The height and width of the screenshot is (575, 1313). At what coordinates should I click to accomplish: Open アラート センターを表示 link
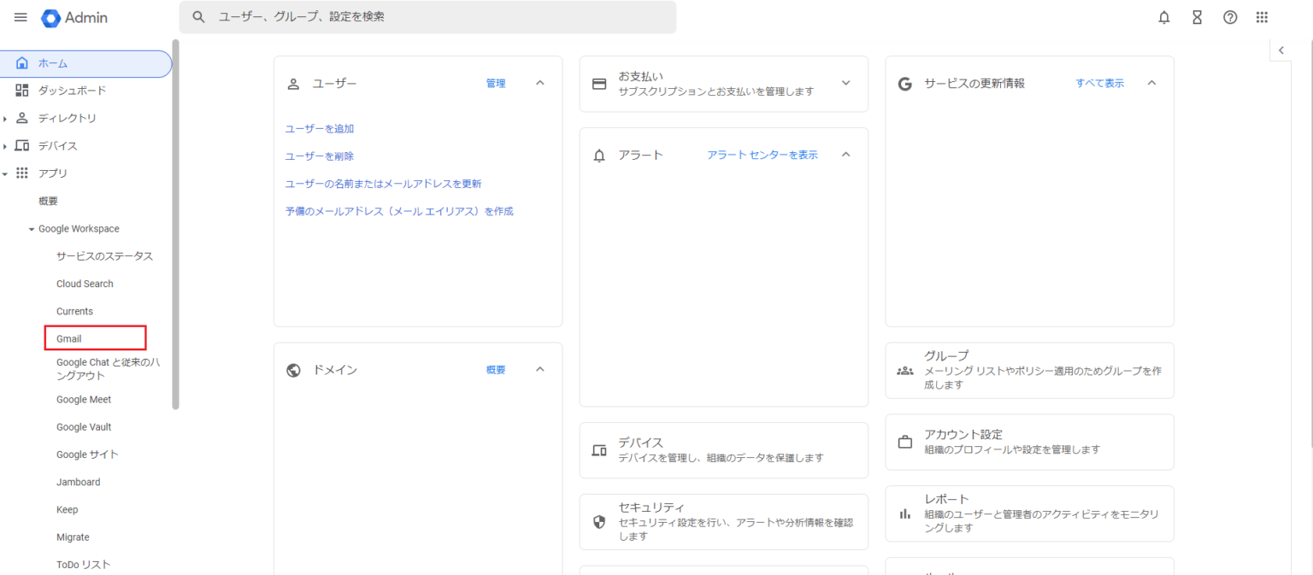click(762, 155)
